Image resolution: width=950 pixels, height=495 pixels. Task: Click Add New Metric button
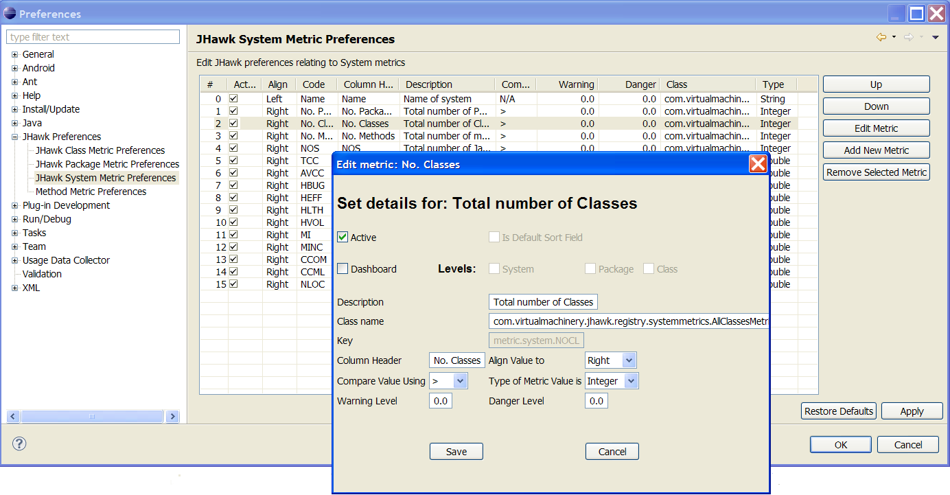click(x=876, y=150)
